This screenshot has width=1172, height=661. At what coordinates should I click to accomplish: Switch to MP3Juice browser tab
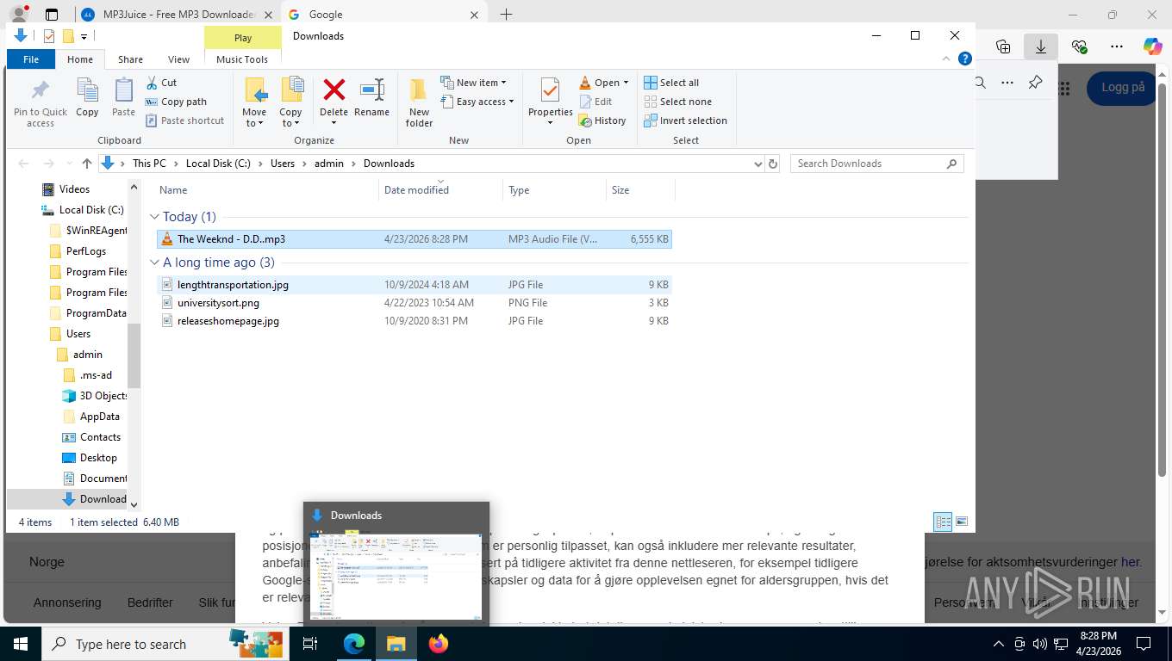[x=178, y=15]
